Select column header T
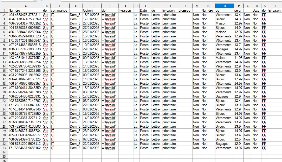This screenshot has width=282, height=162. pos(275,6)
